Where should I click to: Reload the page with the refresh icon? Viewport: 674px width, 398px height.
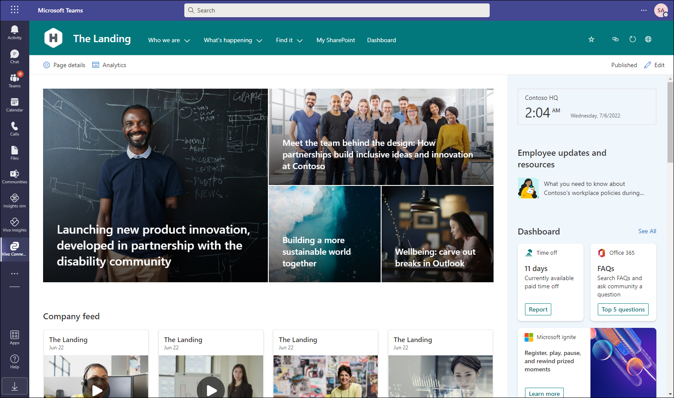point(633,39)
